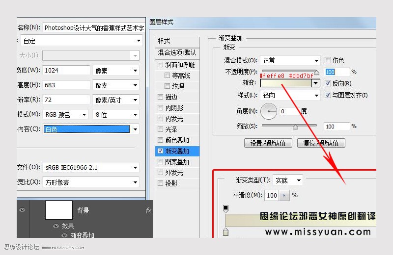The height and width of the screenshot is (255, 393).
Task: Select the black opacity stop on gradient bar
Action: (x=225, y=208)
